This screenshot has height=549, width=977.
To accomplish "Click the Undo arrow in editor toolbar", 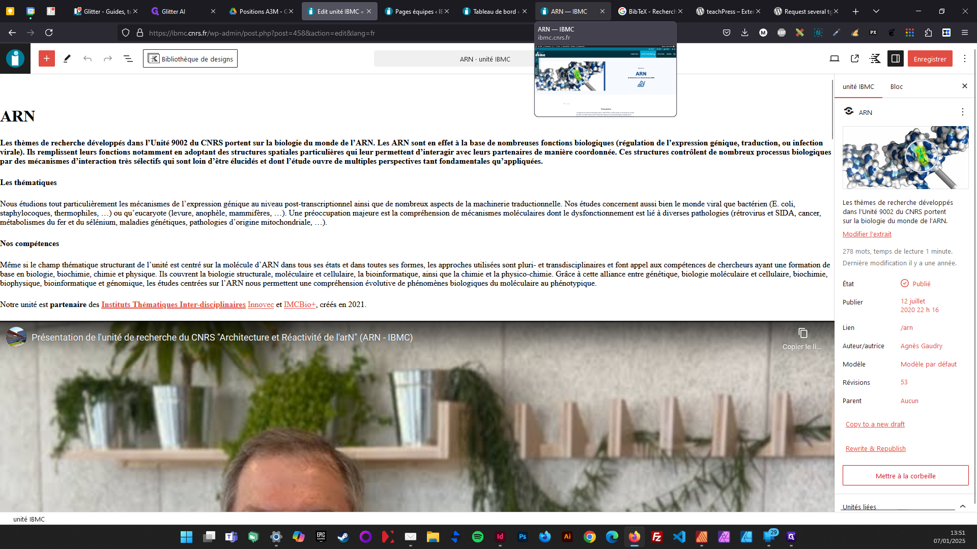I will point(88,58).
